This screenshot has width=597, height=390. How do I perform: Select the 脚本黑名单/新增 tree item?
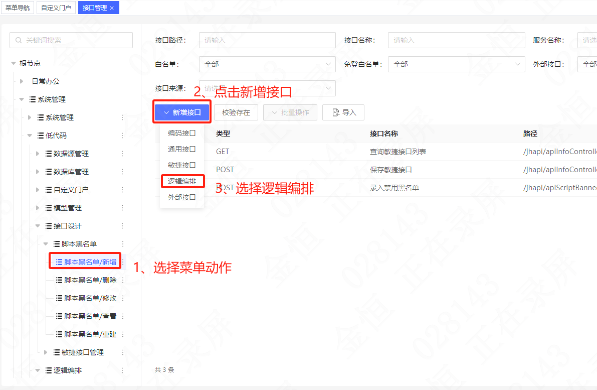pyautogui.click(x=90, y=262)
